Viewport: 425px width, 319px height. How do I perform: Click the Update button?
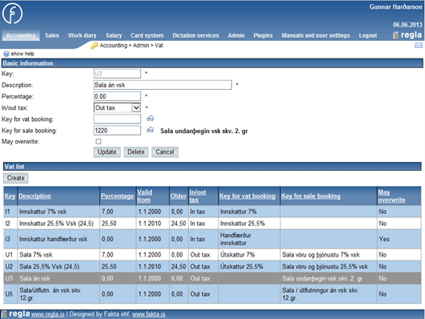(107, 152)
